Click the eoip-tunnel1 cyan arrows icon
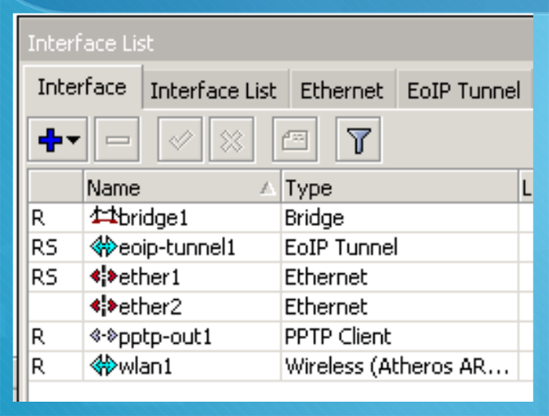The image size is (549, 416). coord(104,246)
